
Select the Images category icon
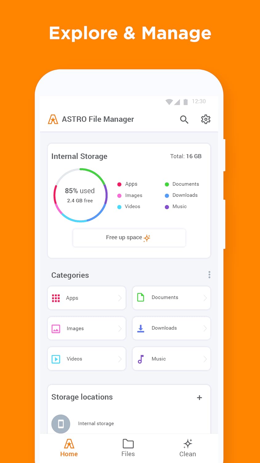(x=56, y=328)
